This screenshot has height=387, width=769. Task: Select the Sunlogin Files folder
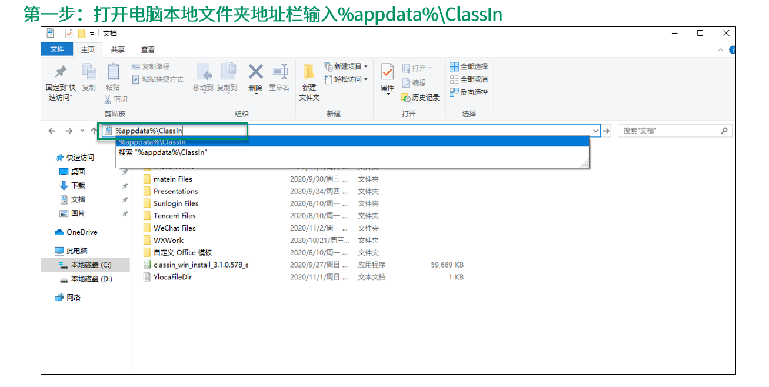pyautogui.click(x=171, y=203)
